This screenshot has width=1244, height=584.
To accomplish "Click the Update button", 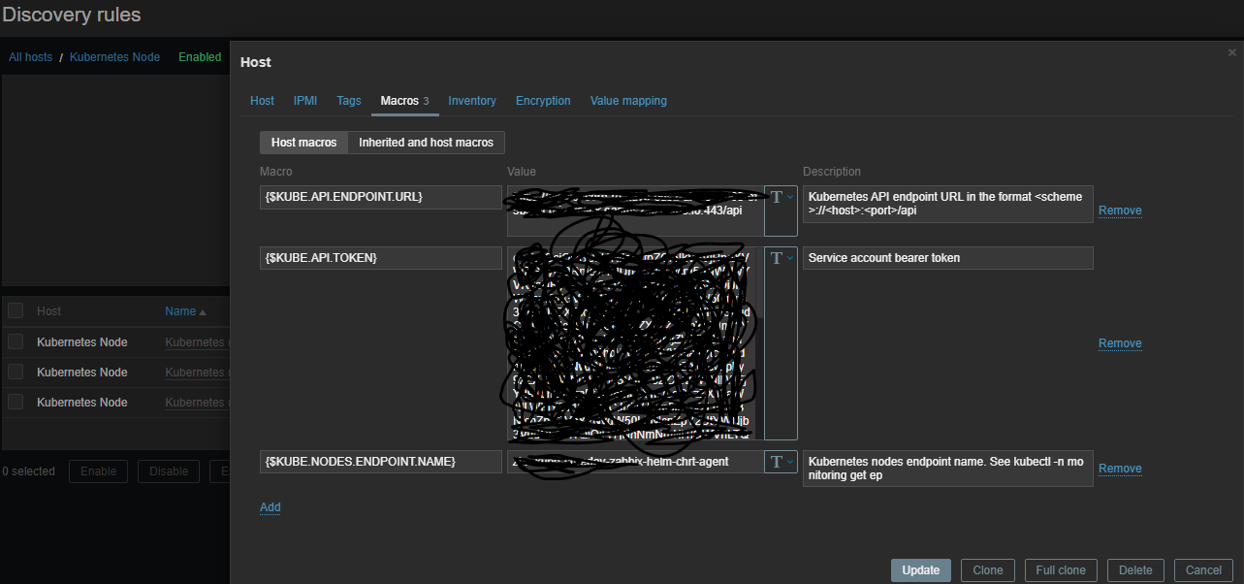I will 920,570.
